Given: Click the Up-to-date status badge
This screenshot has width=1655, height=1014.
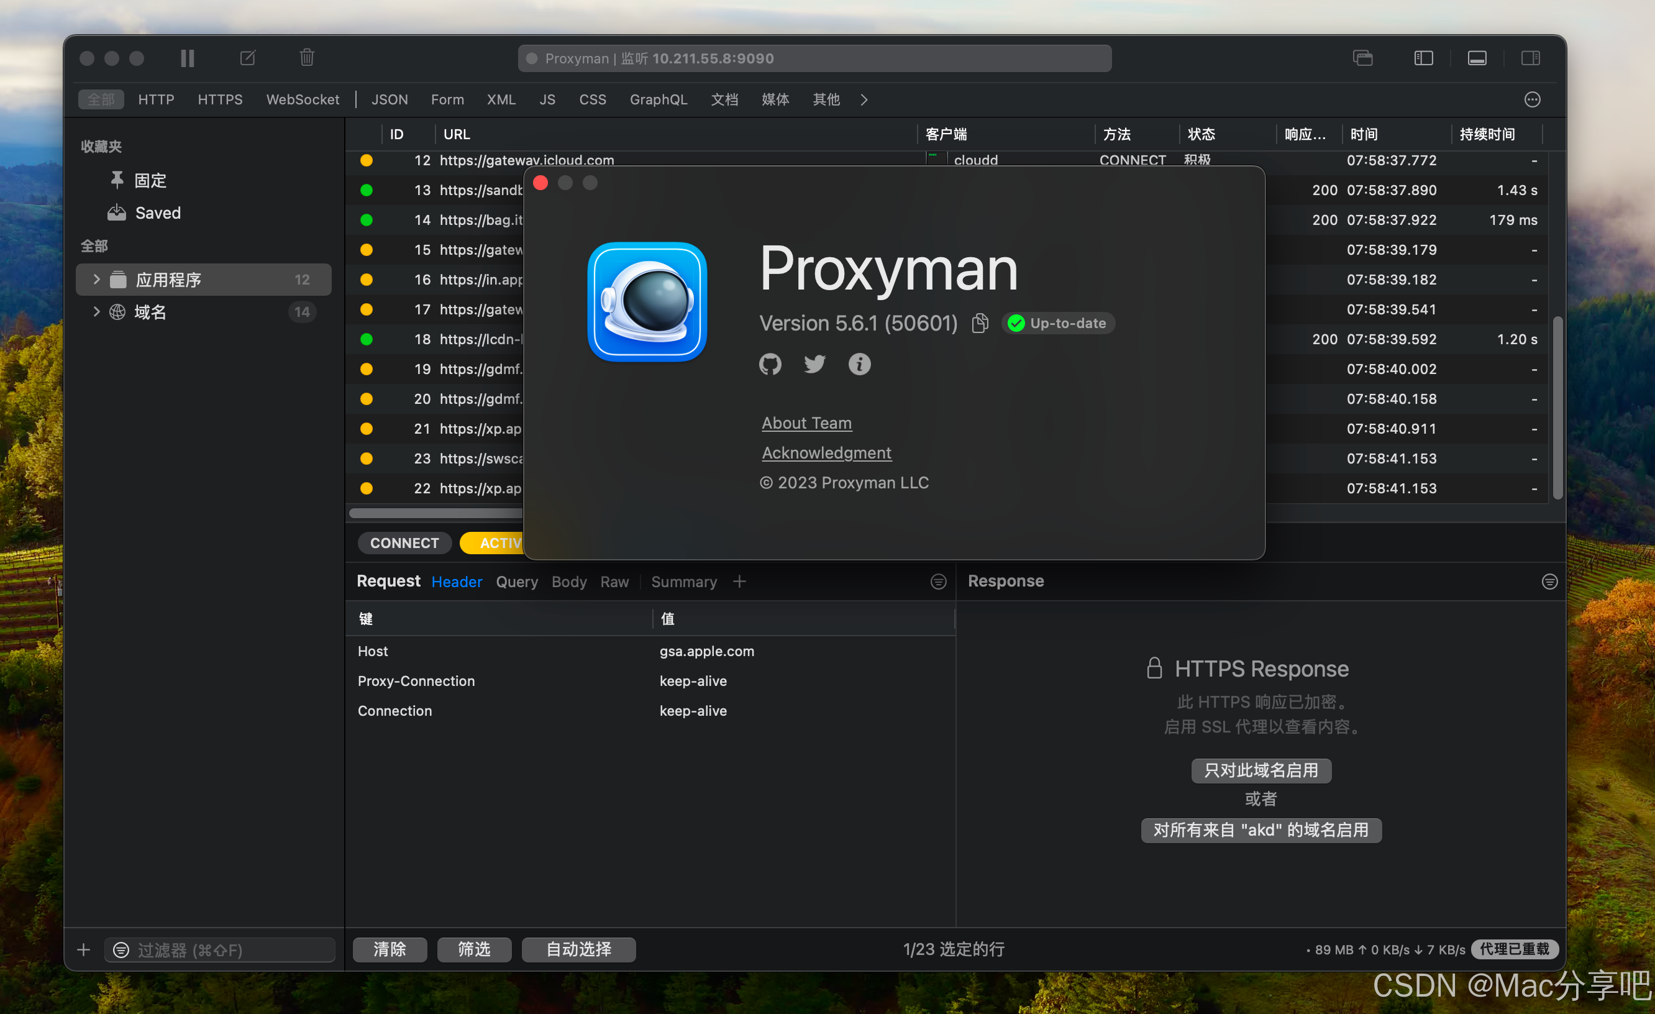Looking at the screenshot, I should (1058, 323).
